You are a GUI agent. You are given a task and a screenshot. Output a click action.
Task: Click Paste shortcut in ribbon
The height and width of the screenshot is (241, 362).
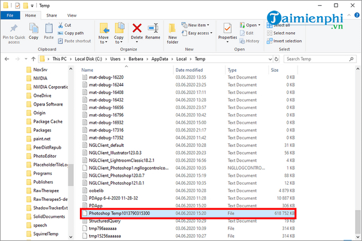pos(74,41)
